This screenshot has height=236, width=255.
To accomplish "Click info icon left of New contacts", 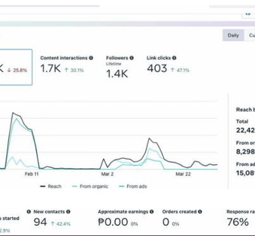I will (29, 212).
